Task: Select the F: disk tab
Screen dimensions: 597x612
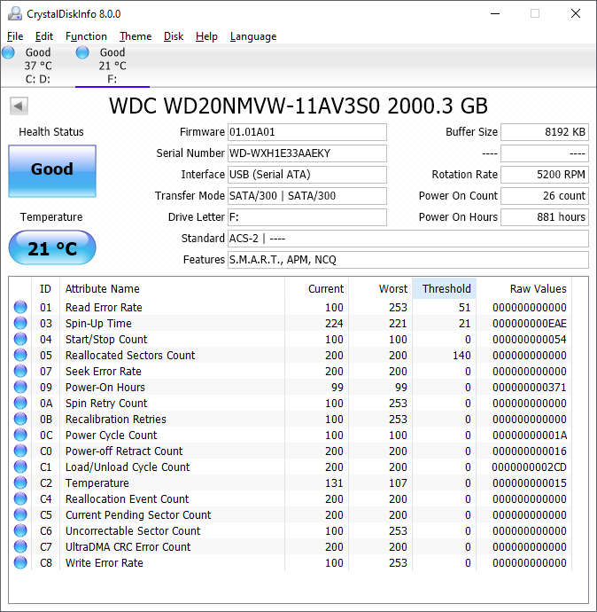Action: point(112,66)
